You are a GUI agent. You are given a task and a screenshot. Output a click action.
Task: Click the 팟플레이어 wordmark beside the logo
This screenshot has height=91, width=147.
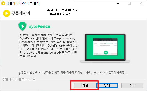pyautogui.click(x=21, y=13)
